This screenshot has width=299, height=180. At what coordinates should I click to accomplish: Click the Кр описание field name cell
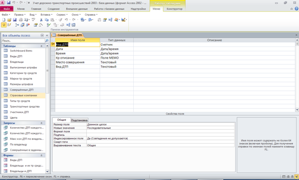[78, 58]
